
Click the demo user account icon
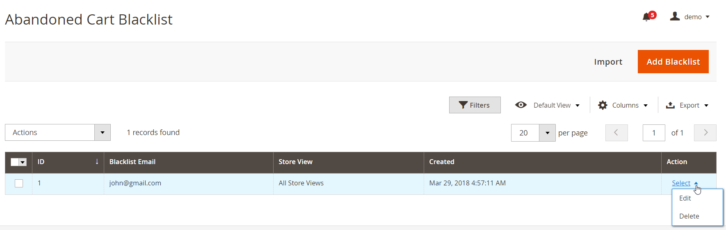click(x=675, y=16)
